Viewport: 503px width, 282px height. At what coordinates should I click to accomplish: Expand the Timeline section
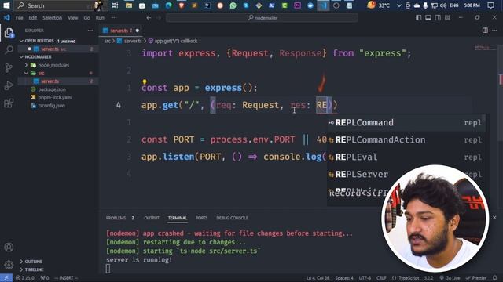(x=59, y=269)
